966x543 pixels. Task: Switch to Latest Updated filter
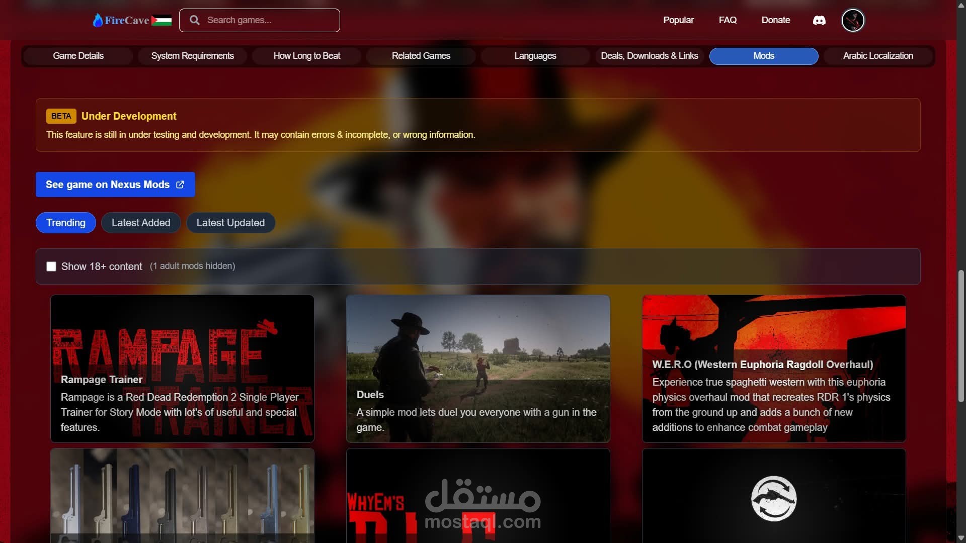pyautogui.click(x=230, y=223)
